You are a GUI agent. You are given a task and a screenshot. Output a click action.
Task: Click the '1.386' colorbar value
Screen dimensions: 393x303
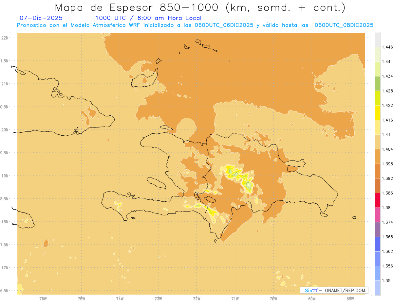click(x=387, y=193)
